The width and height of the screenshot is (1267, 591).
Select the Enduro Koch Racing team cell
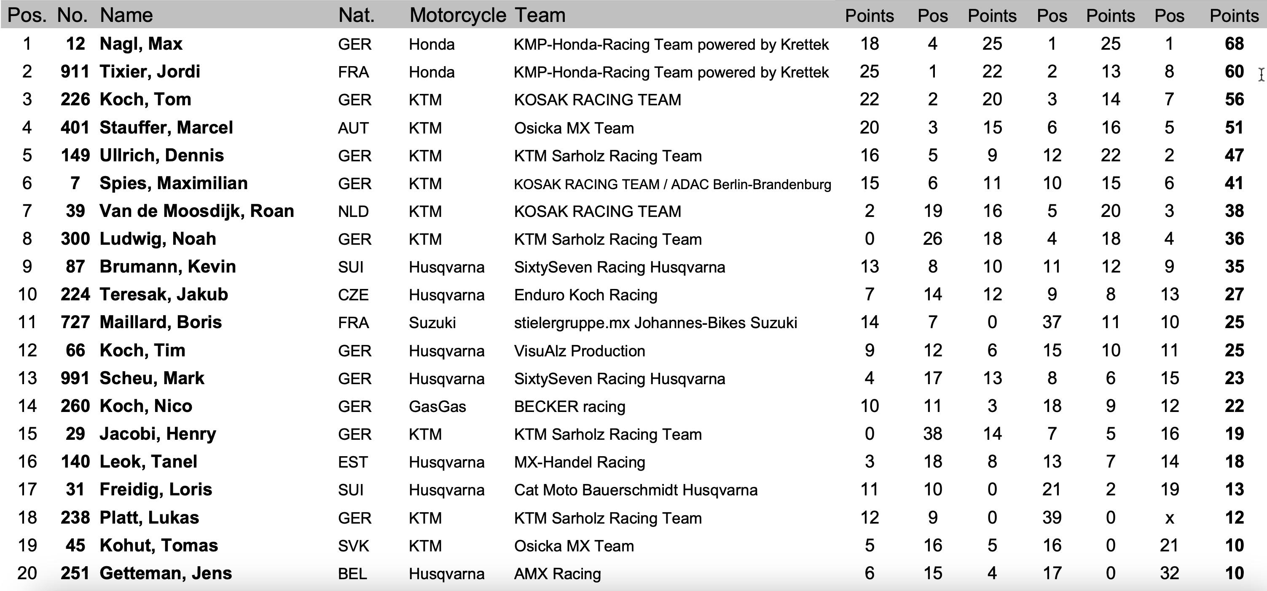point(585,295)
